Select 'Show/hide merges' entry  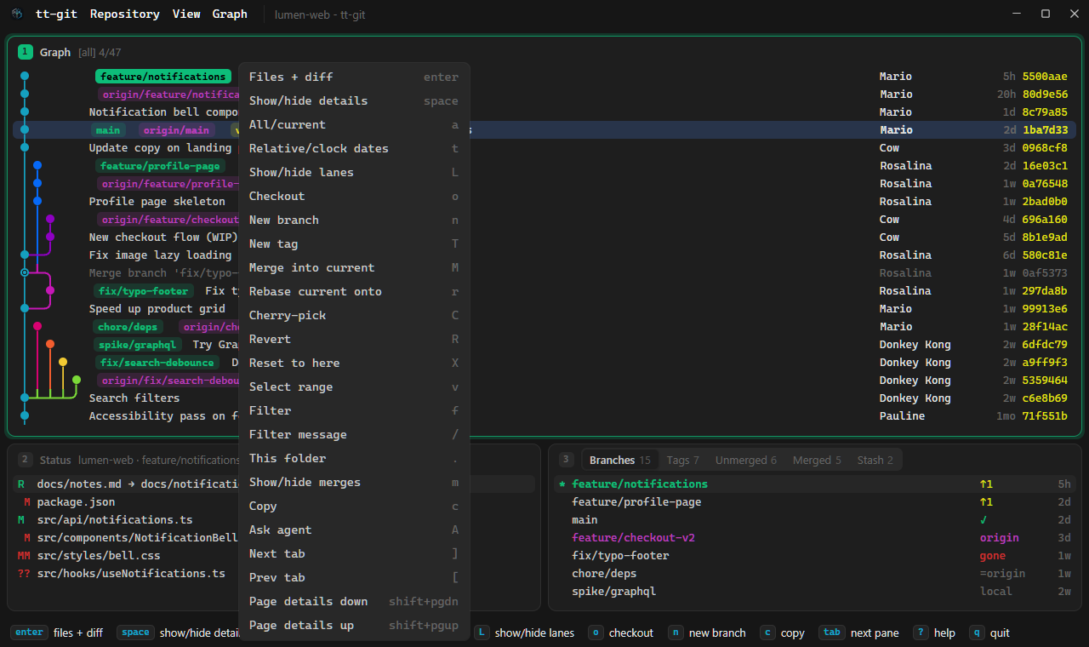coord(354,482)
